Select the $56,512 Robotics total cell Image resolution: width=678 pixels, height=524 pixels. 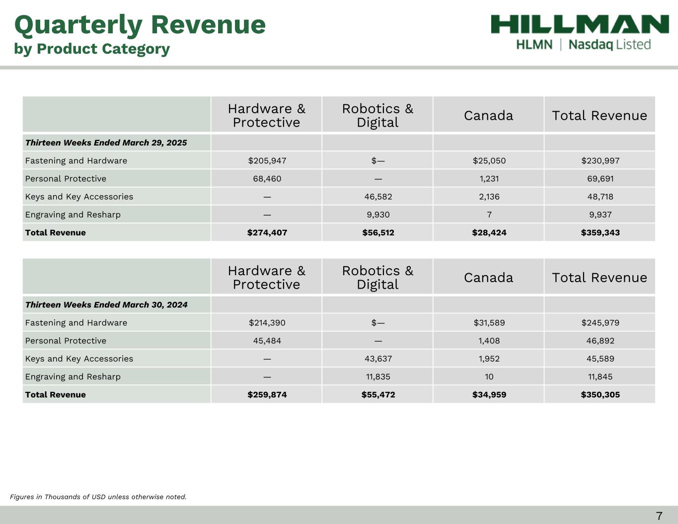[x=378, y=232]
